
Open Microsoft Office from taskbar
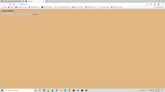point(69,90)
